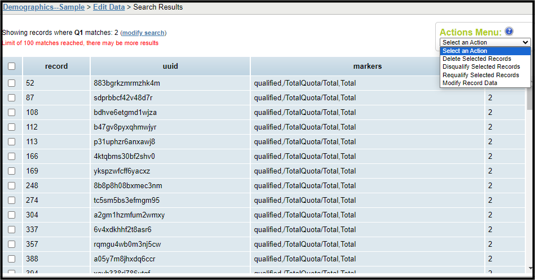Tick the checkbox for record 388
535x280 pixels.
click(x=12, y=259)
